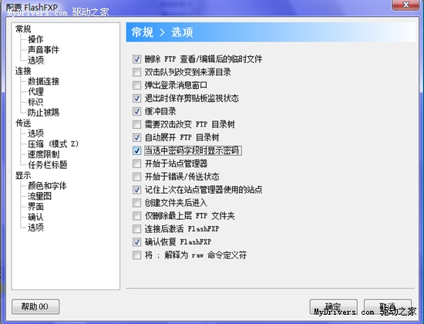Uncheck 记住上次在站点管理器使用的站点
The height and width of the screenshot is (324, 424).
click(x=136, y=190)
